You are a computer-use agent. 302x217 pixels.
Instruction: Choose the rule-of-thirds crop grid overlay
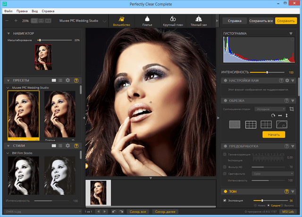click(251, 124)
